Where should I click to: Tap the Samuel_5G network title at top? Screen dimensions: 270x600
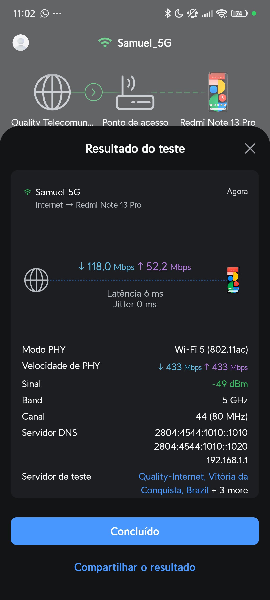144,43
